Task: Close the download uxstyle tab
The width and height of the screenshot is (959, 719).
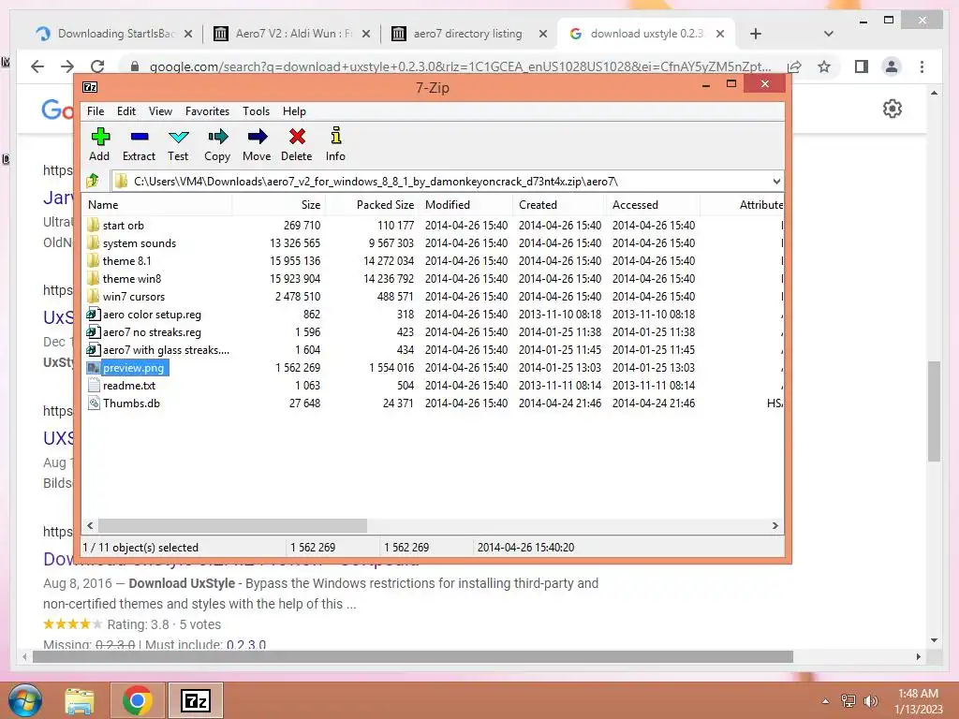Action: [x=720, y=34]
